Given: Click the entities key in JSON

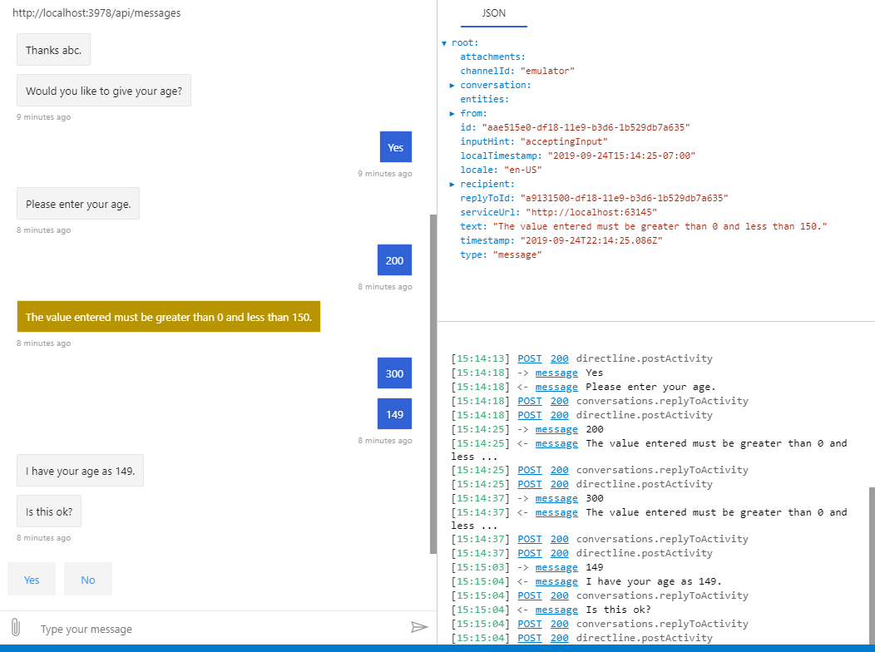Looking at the screenshot, I should click(484, 99).
